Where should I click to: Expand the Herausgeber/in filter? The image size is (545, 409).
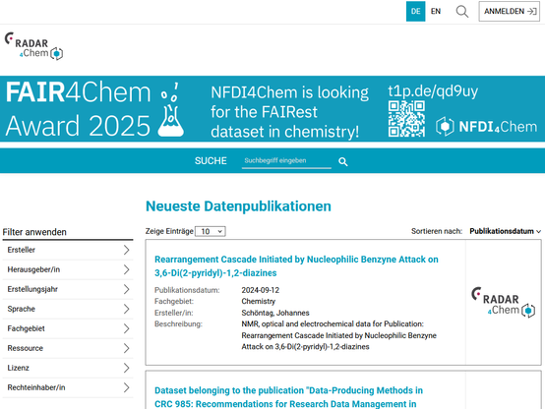coord(68,269)
